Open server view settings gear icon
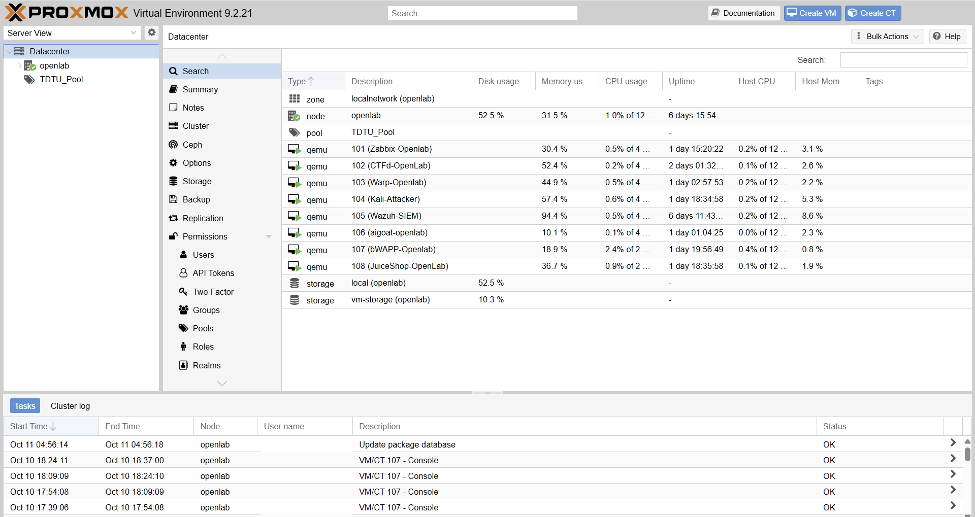Screen dimensions: 975x517 (151, 32)
